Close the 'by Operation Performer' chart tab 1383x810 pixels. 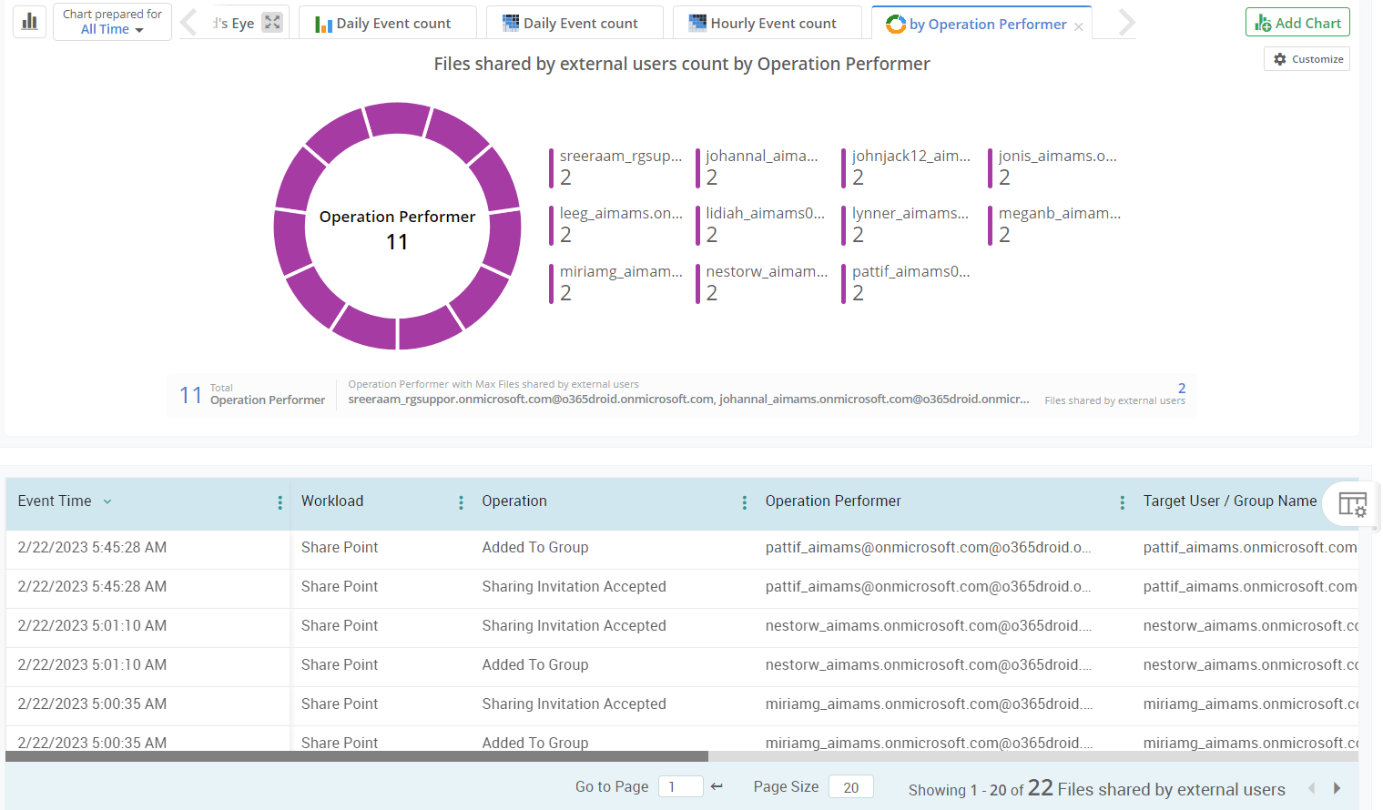pos(1079,23)
